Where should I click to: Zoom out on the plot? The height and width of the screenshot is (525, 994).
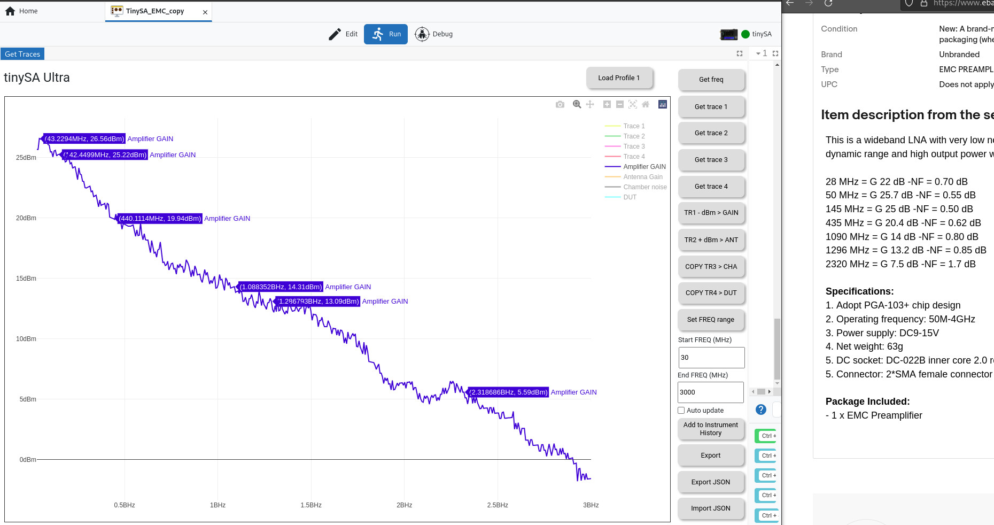(x=620, y=104)
